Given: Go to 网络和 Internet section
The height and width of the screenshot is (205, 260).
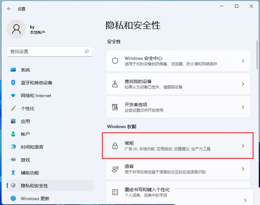Looking at the screenshot, I should coord(36,96).
